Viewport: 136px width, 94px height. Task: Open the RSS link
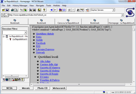click(x=38, y=46)
